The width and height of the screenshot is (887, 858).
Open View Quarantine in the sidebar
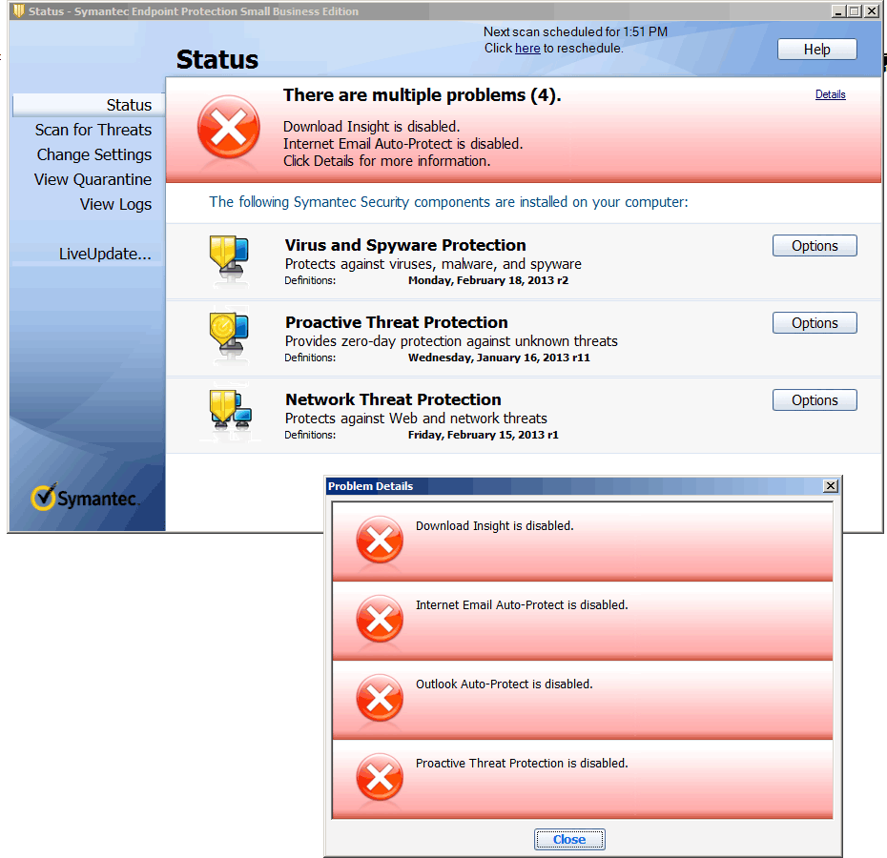click(93, 180)
